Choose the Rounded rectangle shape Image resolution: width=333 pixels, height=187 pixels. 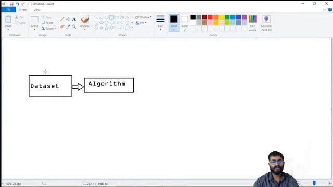(117, 17)
